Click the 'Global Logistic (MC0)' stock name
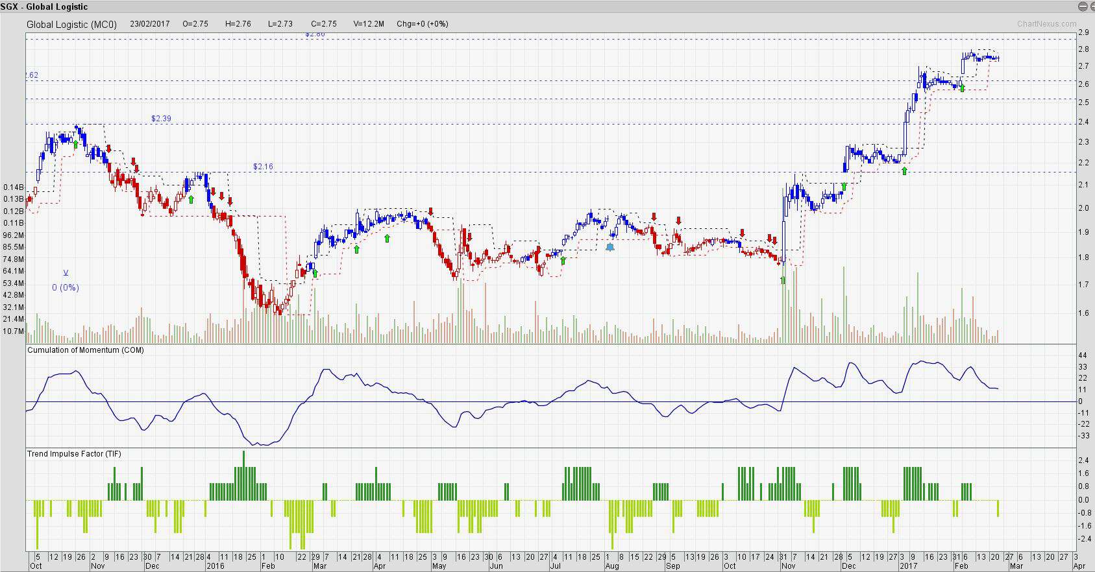 [x=71, y=24]
